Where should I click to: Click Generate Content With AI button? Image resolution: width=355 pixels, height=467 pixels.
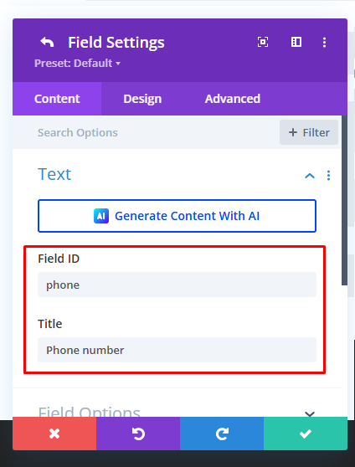(177, 216)
